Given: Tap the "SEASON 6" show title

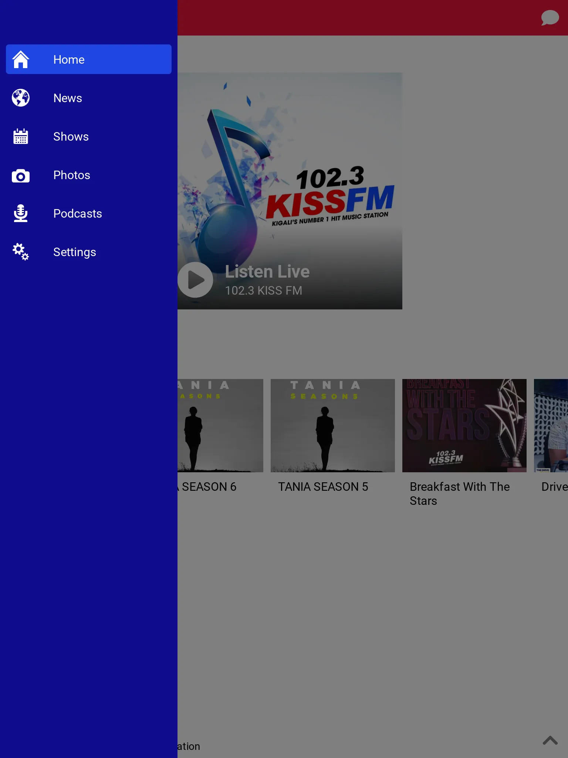Looking at the screenshot, I should tap(209, 487).
